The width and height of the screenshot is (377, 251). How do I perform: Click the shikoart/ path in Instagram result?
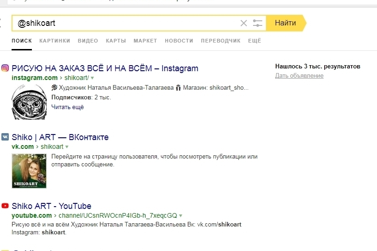click(x=76, y=78)
